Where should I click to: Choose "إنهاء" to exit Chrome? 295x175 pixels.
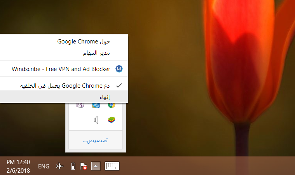pos(105,97)
